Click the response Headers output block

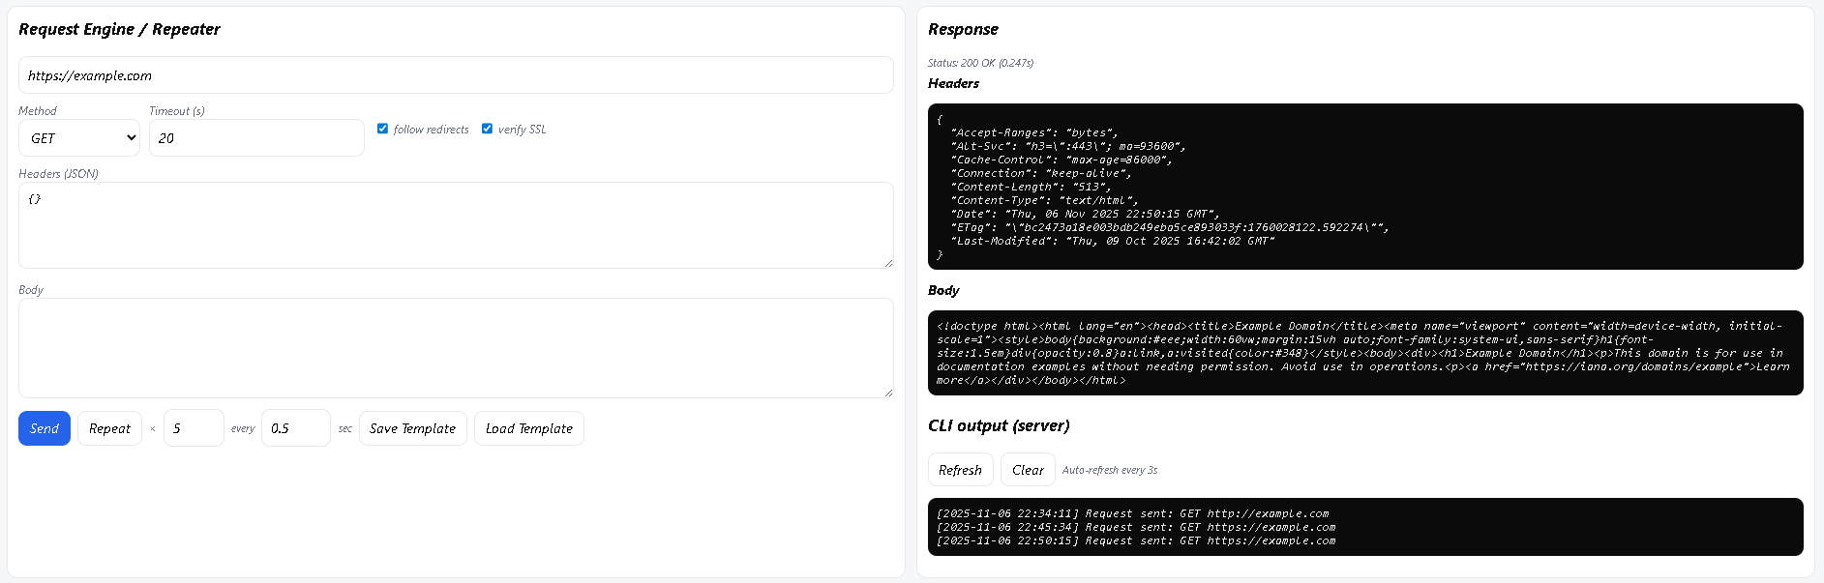point(1365,187)
